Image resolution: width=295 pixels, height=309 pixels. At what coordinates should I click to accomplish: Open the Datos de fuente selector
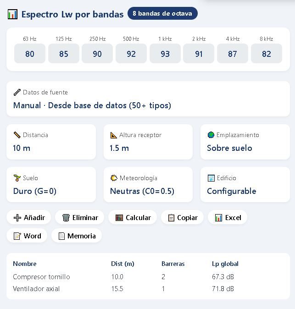point(148,99)
